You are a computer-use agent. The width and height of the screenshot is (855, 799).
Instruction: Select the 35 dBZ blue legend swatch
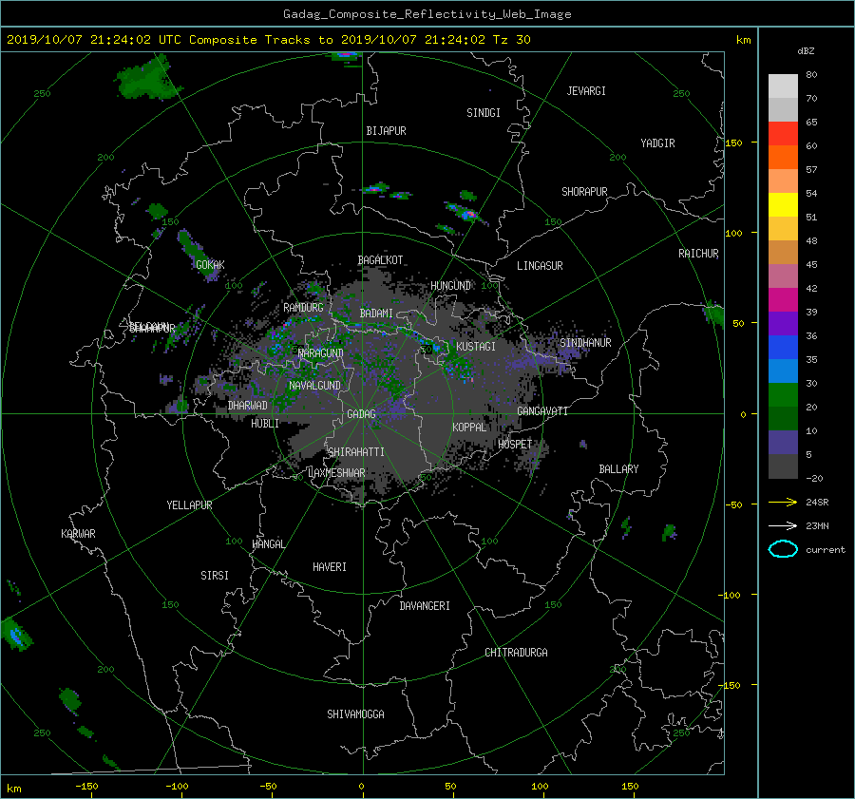coord(783,348)
